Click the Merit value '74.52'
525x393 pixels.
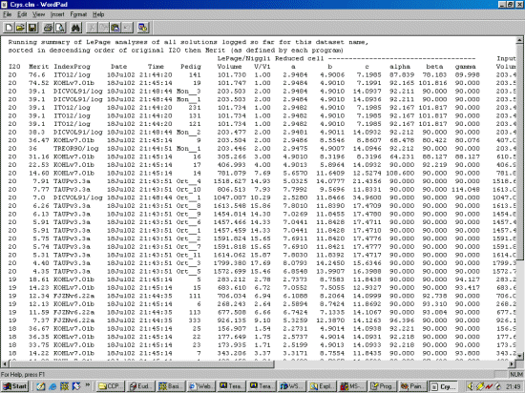pos(38,83)
